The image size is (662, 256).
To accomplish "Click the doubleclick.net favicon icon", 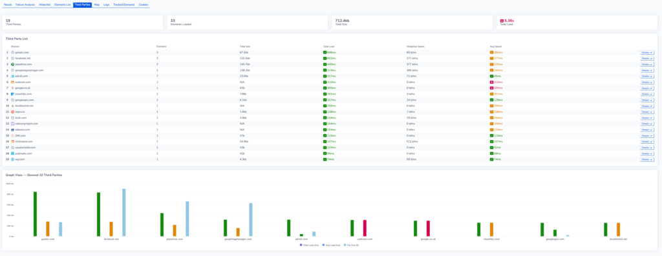I will click(x=13, y=106).
